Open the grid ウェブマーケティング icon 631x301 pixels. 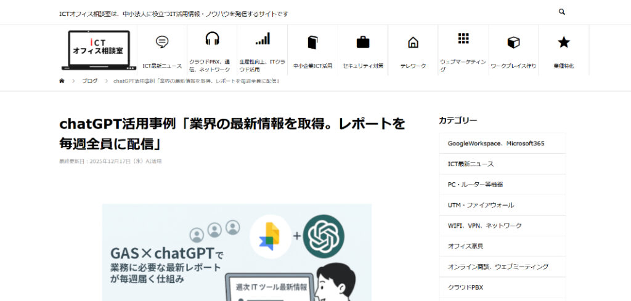[x=463, y=39]
